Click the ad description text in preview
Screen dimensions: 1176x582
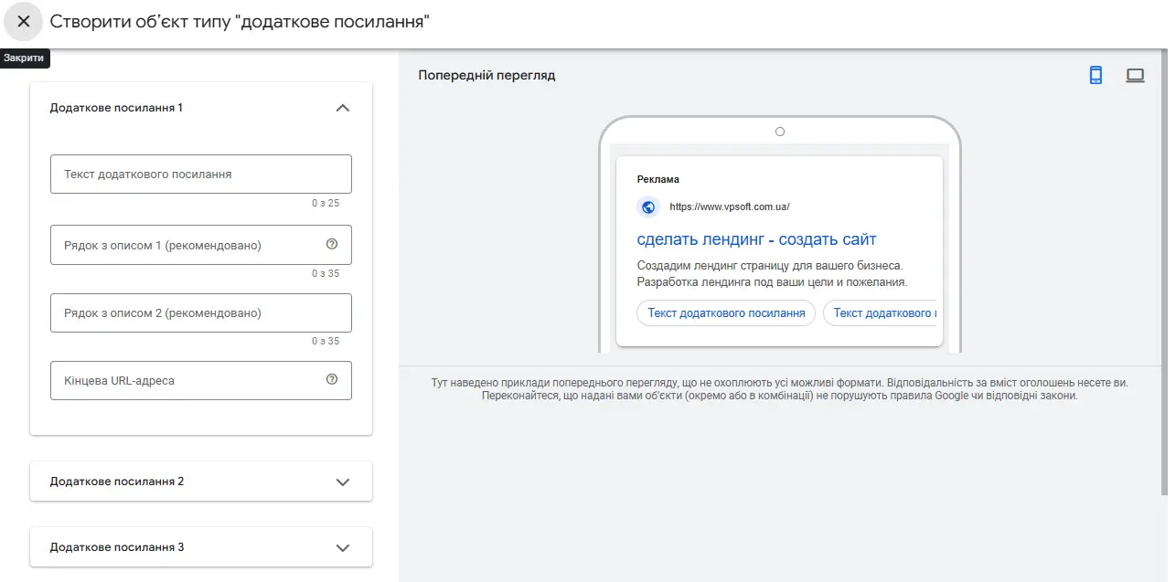(x=771, y=274)
